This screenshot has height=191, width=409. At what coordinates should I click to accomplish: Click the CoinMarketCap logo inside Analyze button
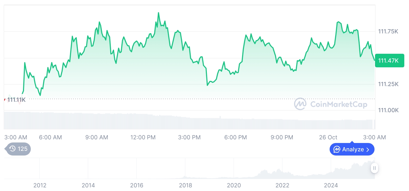(337, 150)
